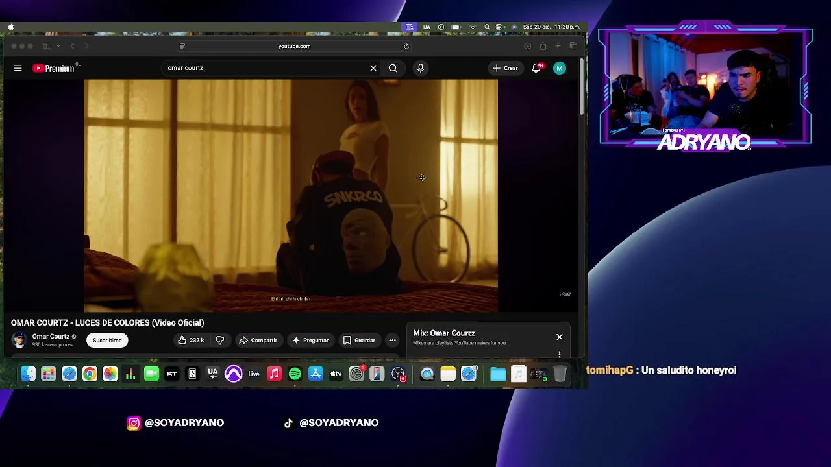Image resolution: width=831 pixels, height=467 pixels.
Task: Clear the 'omar courtz' search text
Action: [373, 68]
